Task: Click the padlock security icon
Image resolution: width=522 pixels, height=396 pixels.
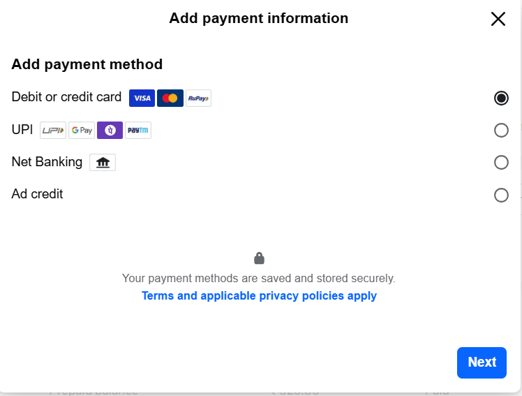Action: [259, 258]
